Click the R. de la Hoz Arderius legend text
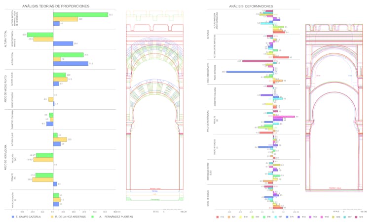The height and width of the screenshot is (222, 372). pos(71,217)
